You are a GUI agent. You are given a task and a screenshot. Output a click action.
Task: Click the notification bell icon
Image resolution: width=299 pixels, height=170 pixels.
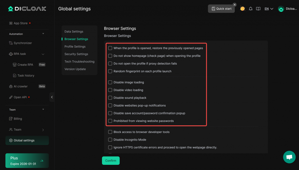point(251,9)
